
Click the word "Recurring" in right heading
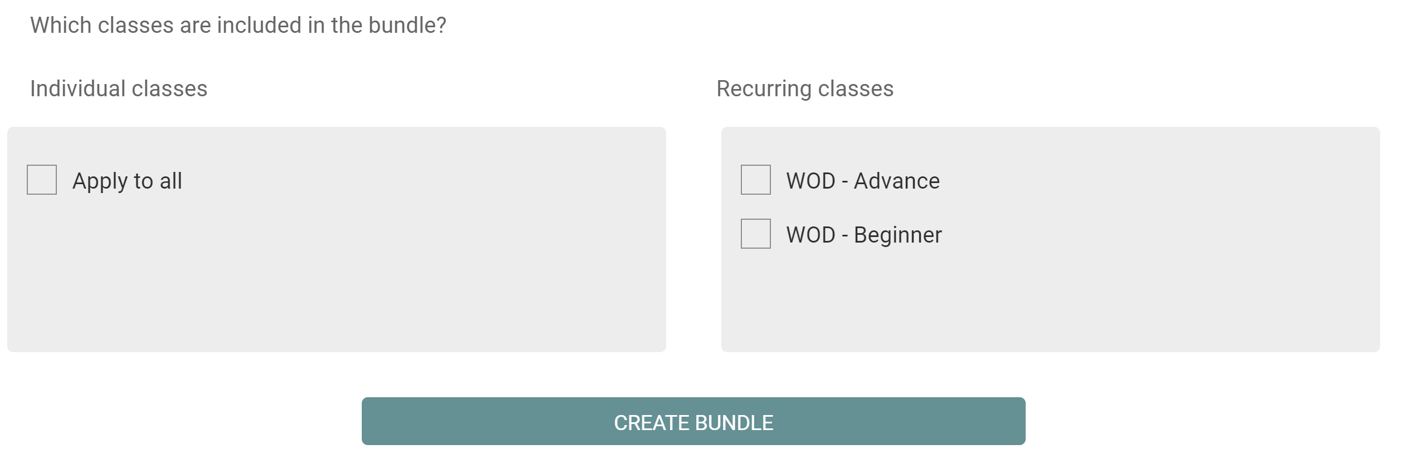[764, 89]
